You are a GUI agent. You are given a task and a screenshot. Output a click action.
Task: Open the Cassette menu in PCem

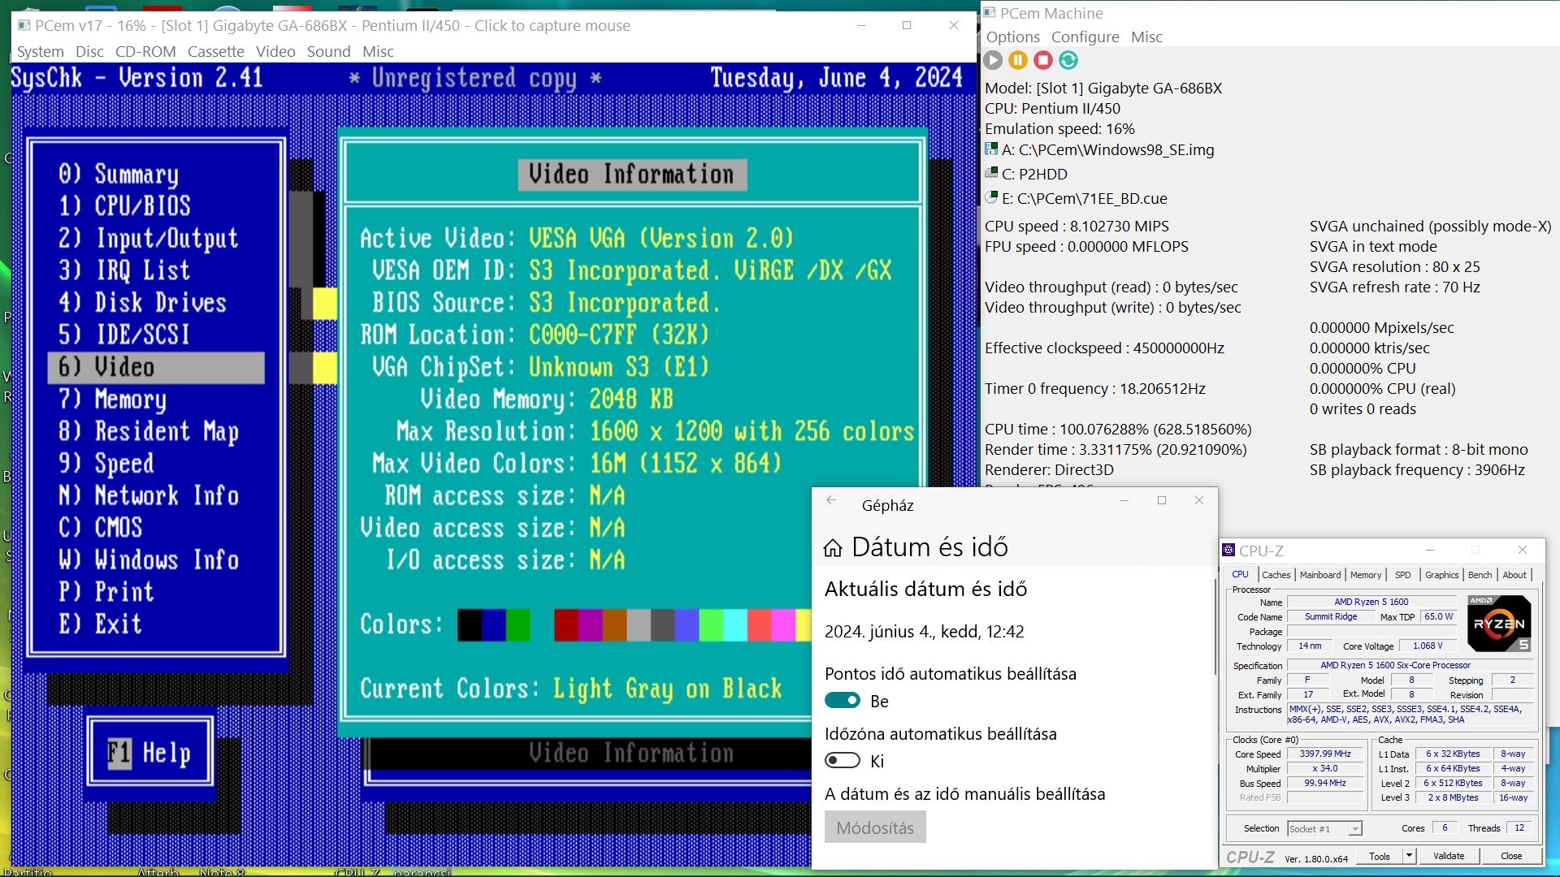(x=215, y=51)
